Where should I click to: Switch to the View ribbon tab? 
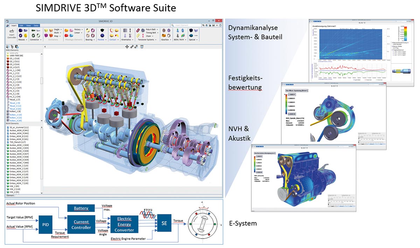click(28, 26)
